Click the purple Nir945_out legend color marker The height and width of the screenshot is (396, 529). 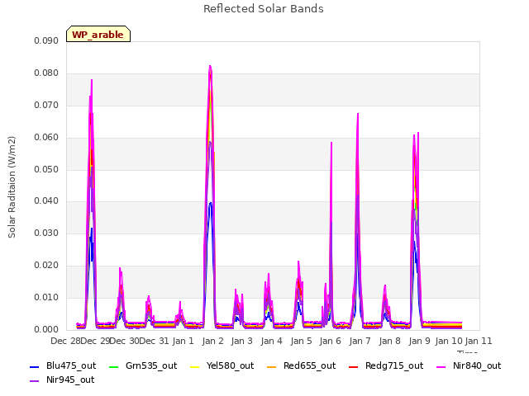[x=35, y=381]
